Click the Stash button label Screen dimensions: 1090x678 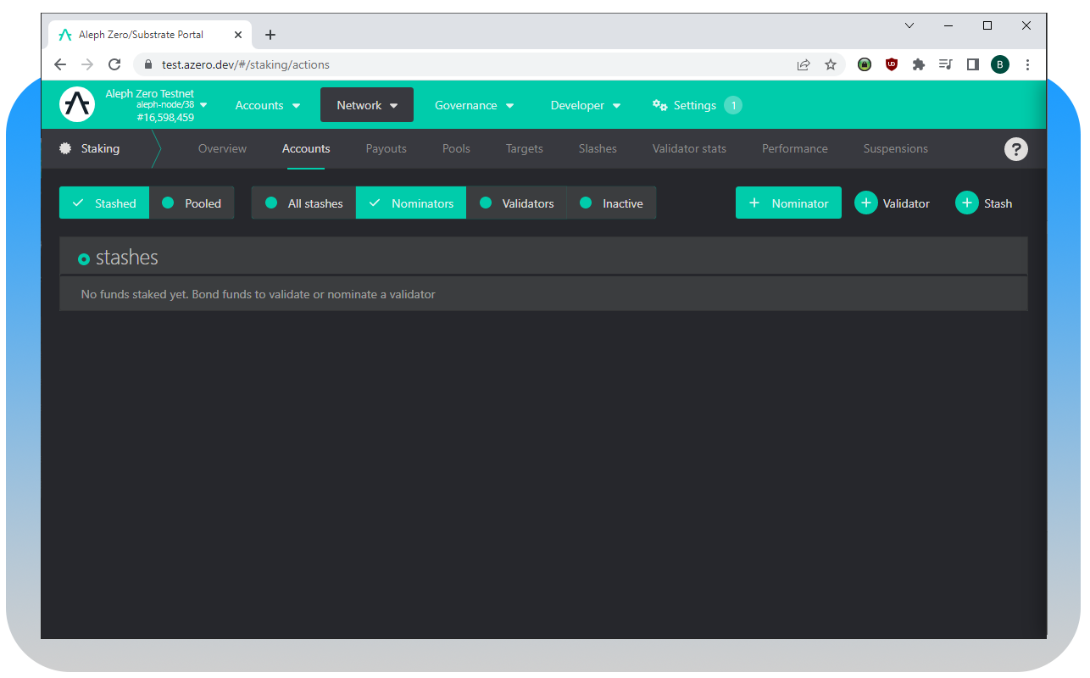(998, 203)
